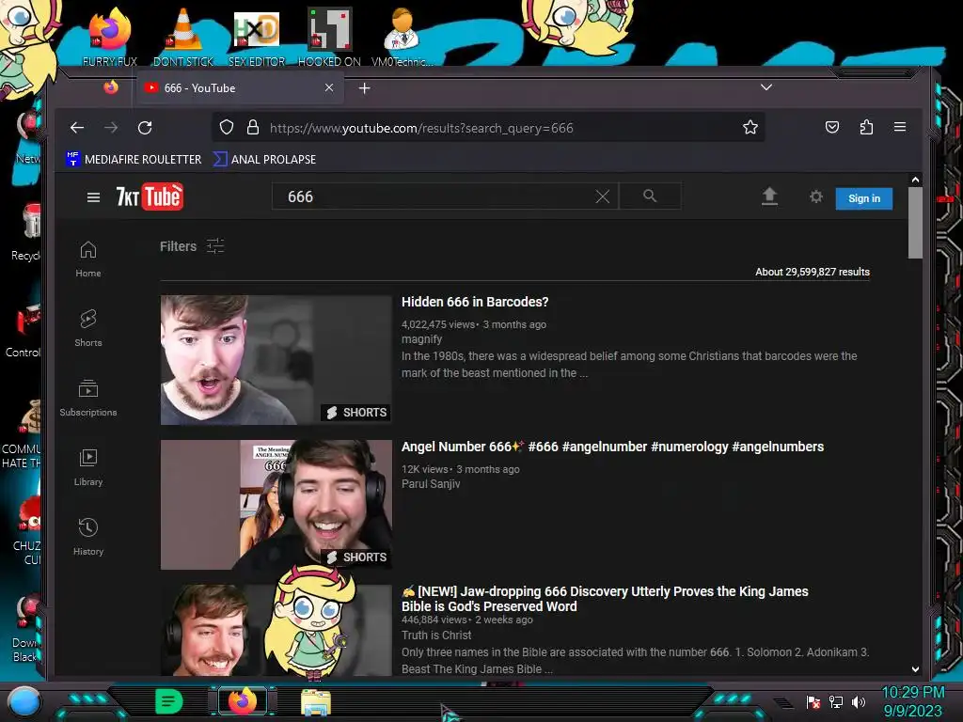The width and height of the screenshot is (963, 722).
Task: Click the volume speaker tray icon
Action: [x=859, y=702]
